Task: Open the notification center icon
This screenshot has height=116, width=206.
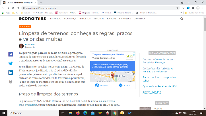Action: [201, 113]
